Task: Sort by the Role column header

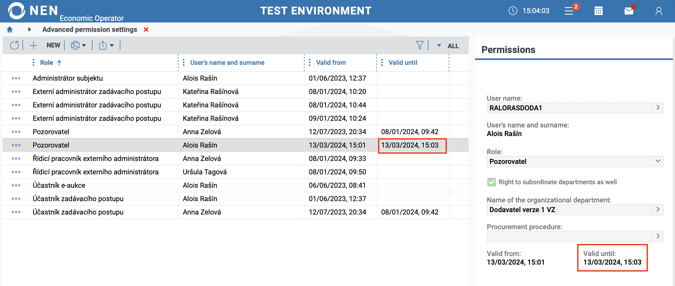Action: (47, 63)
